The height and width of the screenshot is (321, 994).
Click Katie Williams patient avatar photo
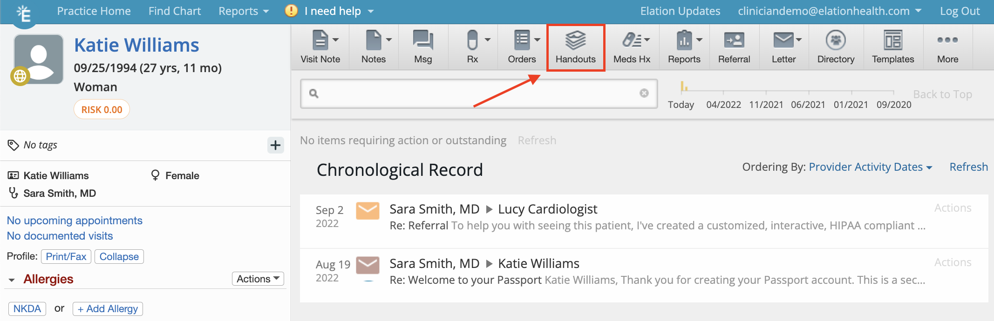coord(39,59)
